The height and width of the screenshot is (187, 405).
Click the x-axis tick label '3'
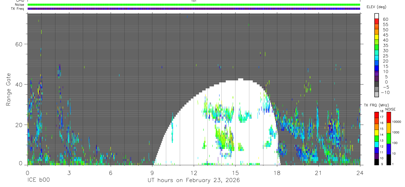[x=69, y=172]
